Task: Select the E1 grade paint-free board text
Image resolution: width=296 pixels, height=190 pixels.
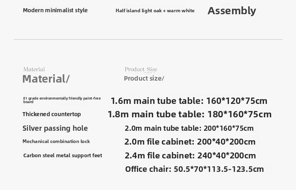Action: click(62, 100)
